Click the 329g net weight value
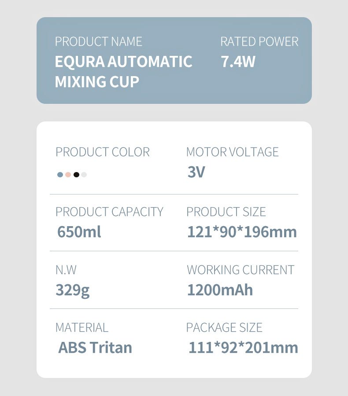This screenshot has height=396, width=348. pos(72,290)
